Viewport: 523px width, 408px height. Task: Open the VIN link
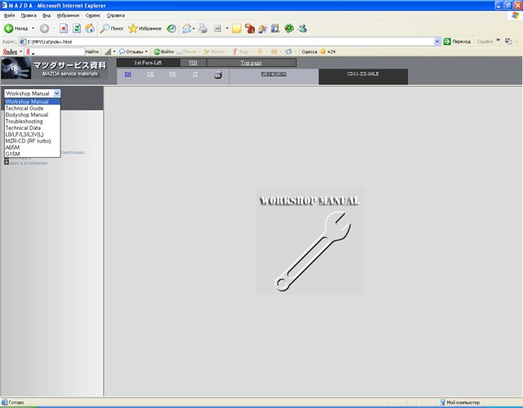(193, 63)
